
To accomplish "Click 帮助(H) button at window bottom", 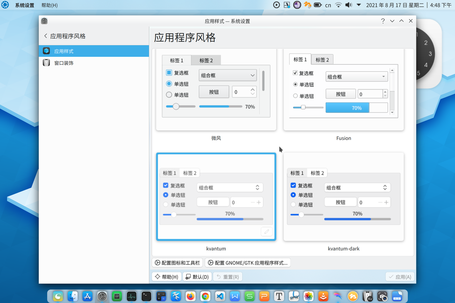I will click(167, 277).
